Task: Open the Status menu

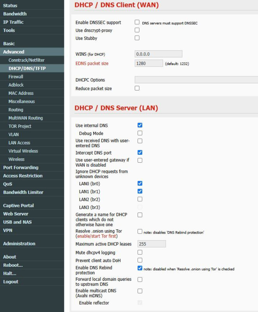Action: coord(32,5)
